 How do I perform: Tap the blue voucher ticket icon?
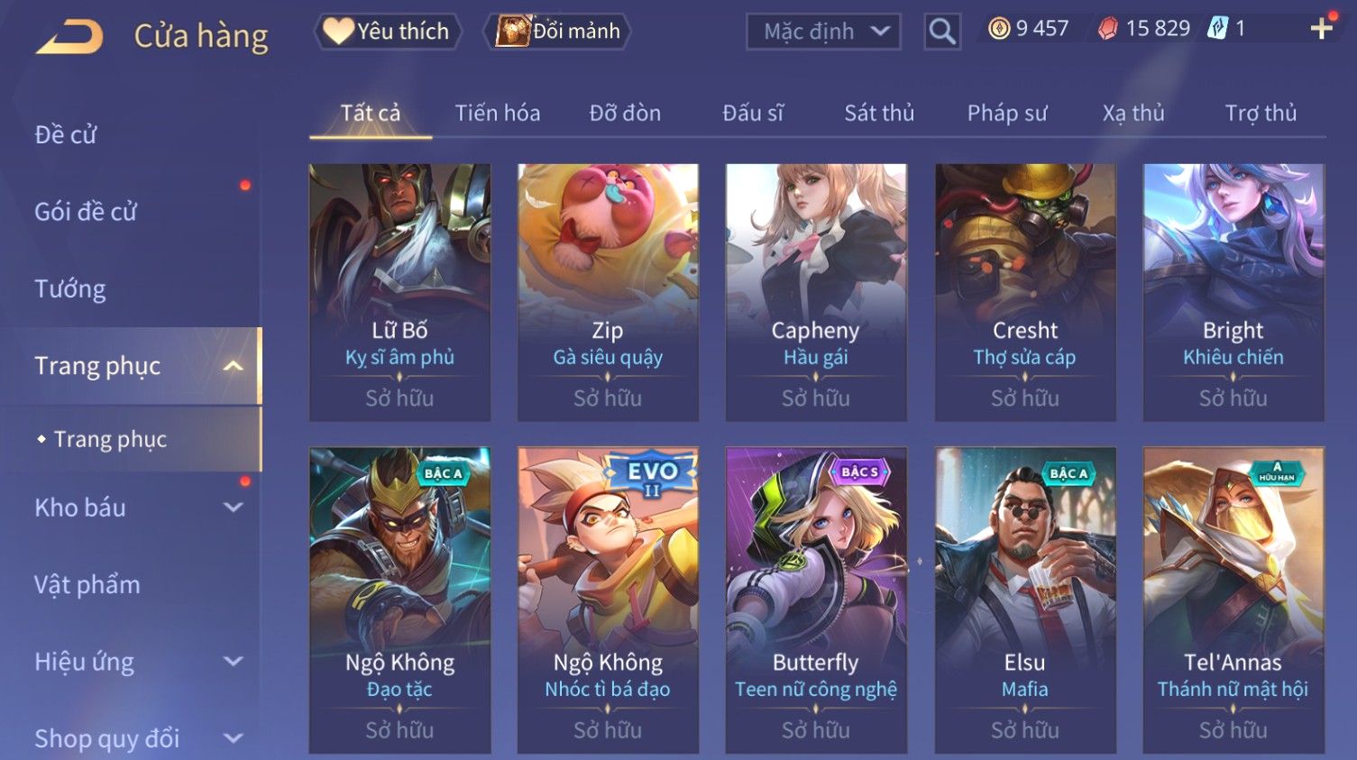click(1217, 29)
